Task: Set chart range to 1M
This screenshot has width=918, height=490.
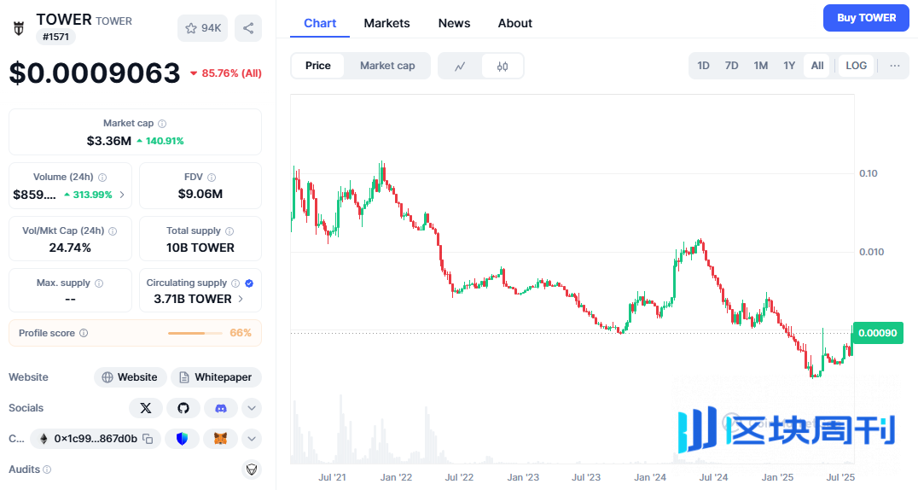Action: tap(760, 66)
